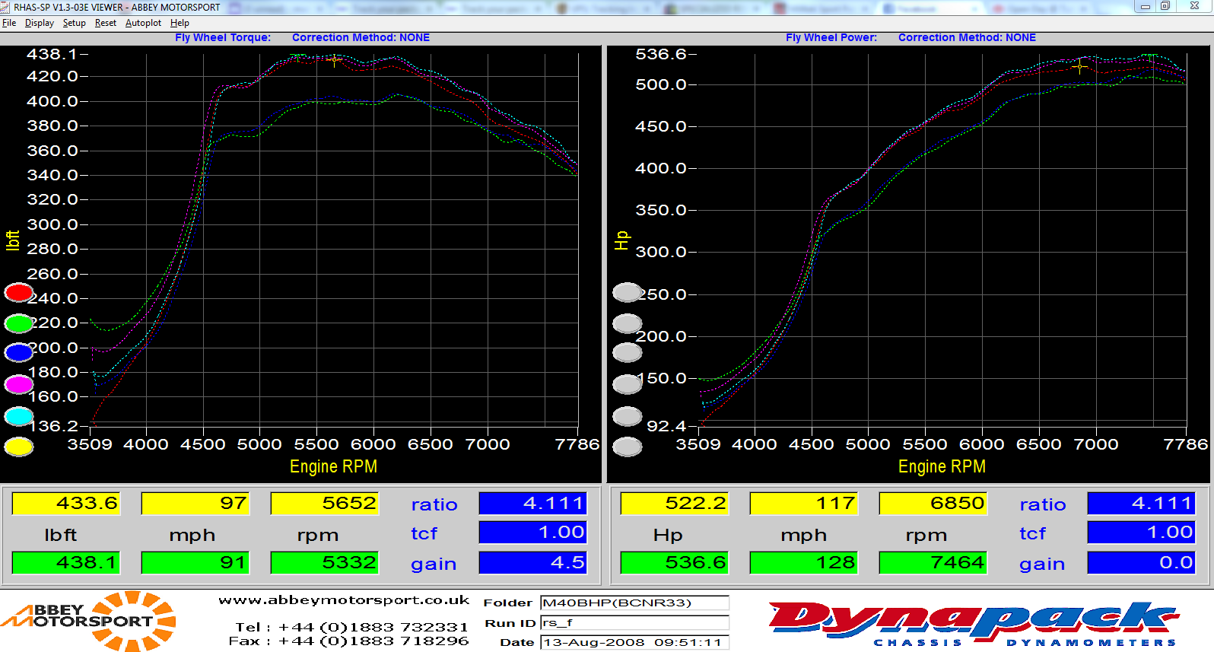Open the Autoplot menu
Screen dimensions: 1214x652
point(143,23)
